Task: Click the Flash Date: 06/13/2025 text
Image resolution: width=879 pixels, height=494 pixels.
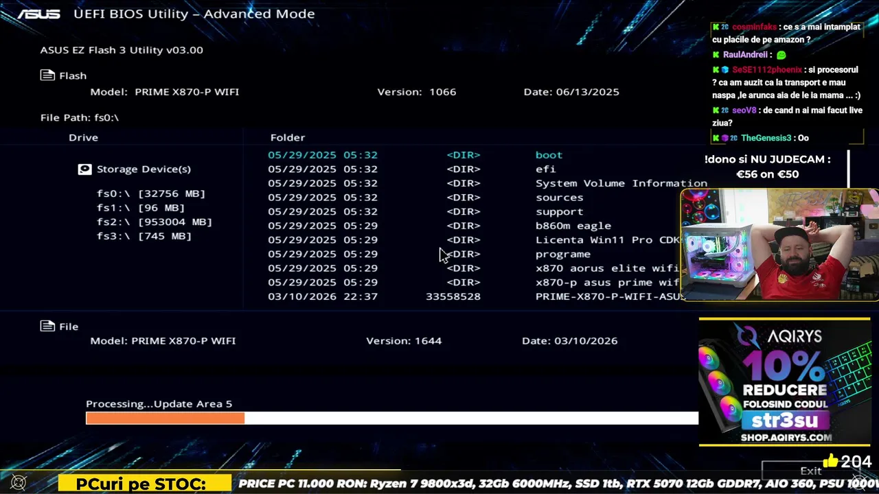Action: pos(571,92)
